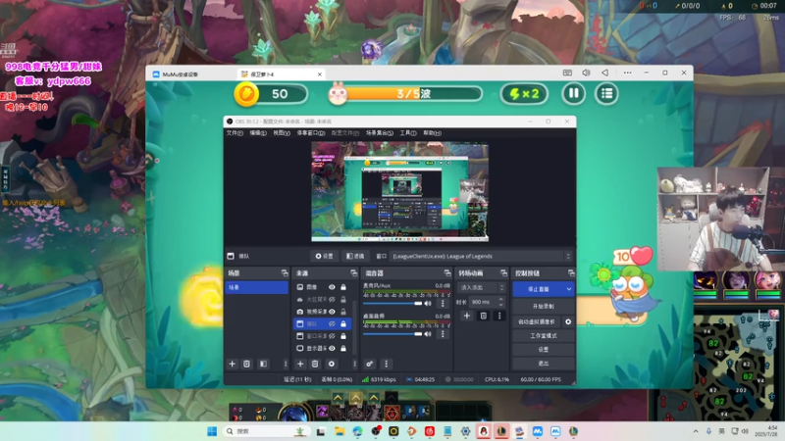Remove transition using trash icon
This screenshot has width=785, height=441.
pos(483,316)
